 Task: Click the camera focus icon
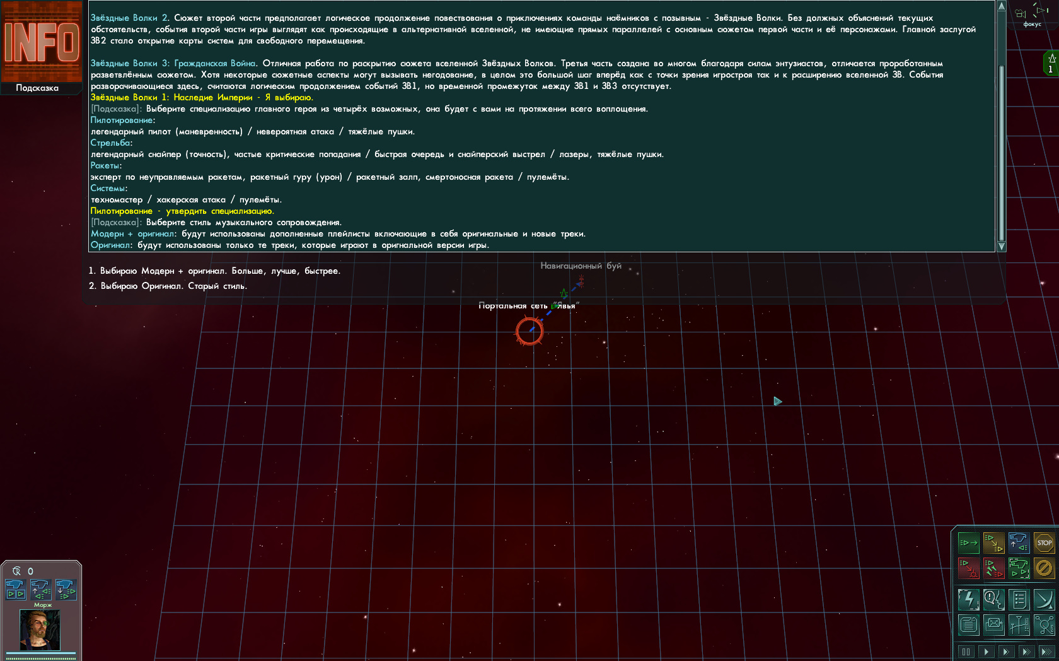click(x=1021, y=13)
